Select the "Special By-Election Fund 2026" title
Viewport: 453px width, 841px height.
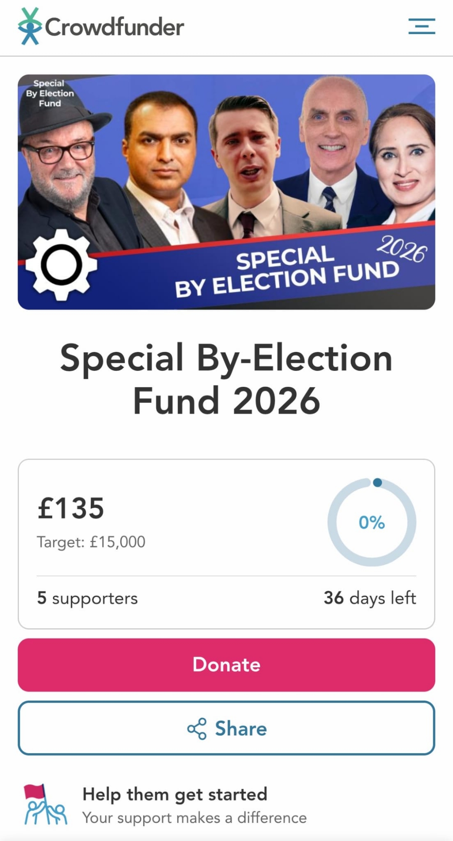226,378
